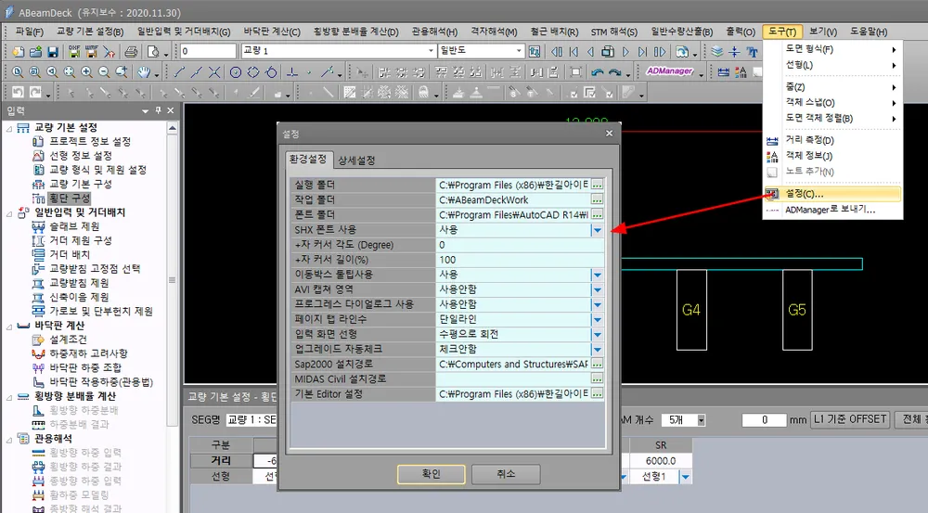Collapse the 교량 기본 설정 tree node
Viewport: 928px width, 513px height.
click(x=9, y=128)
